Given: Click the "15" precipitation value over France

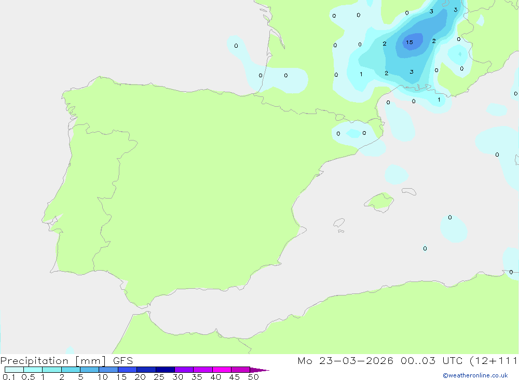Looking at the screenshot, I should coord(409,43).
